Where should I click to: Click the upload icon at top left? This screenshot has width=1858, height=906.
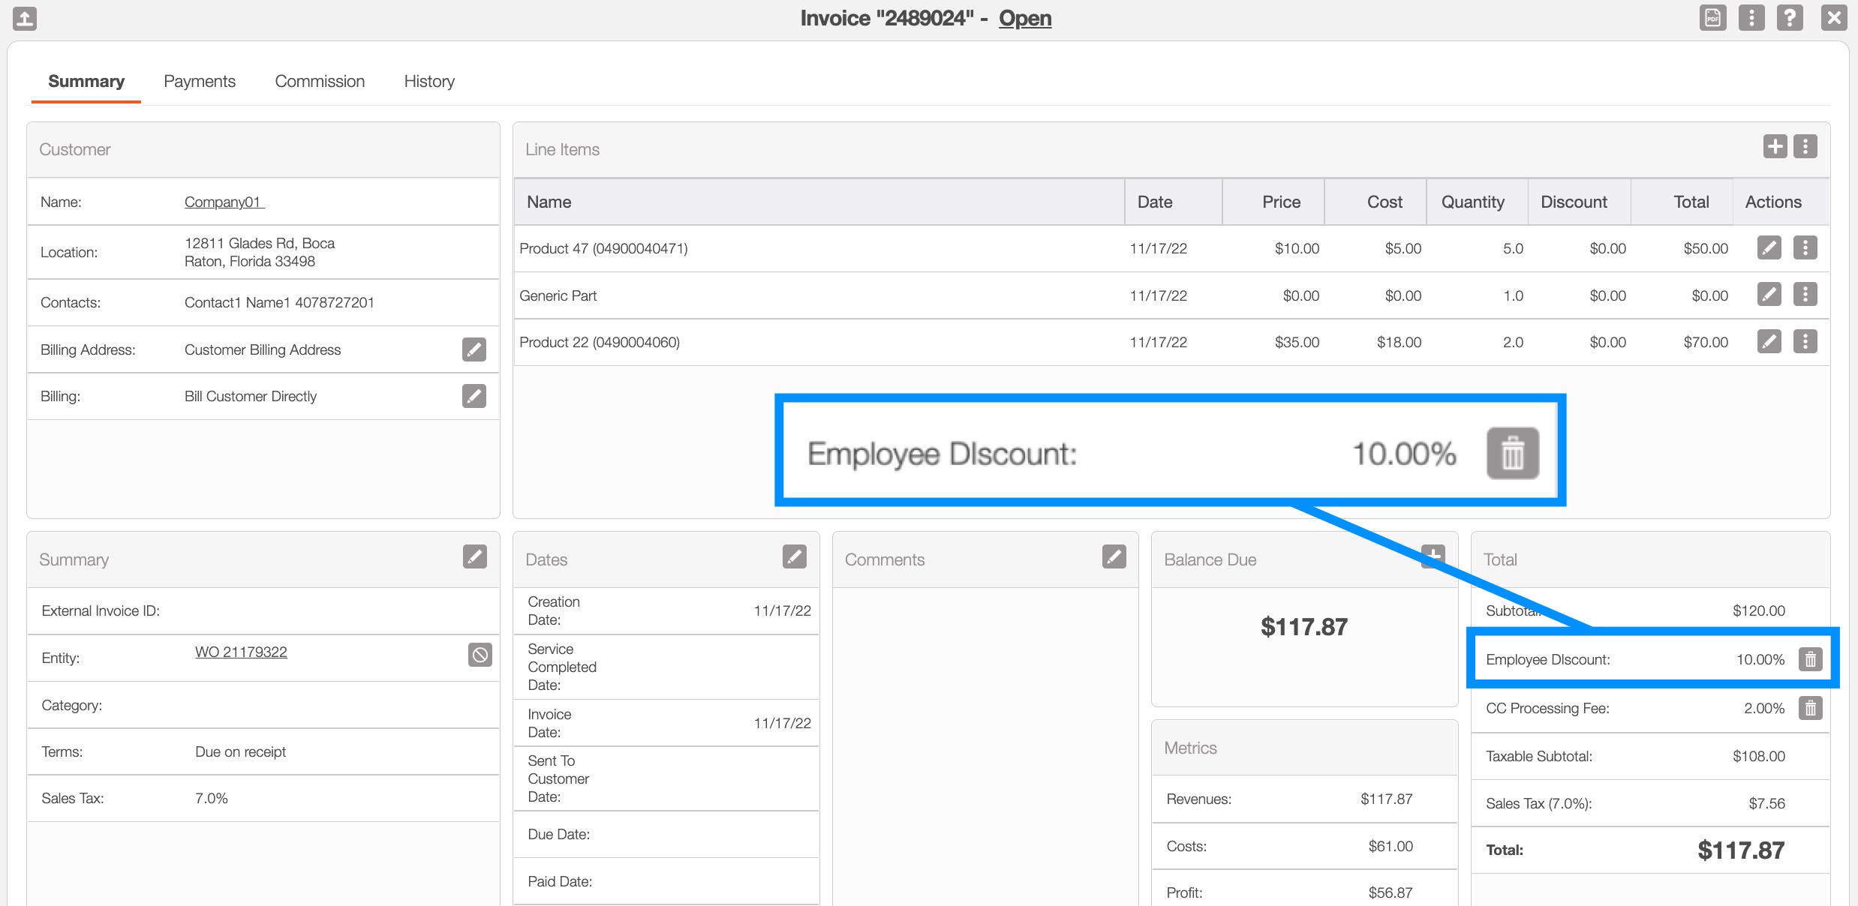(25, 18)
